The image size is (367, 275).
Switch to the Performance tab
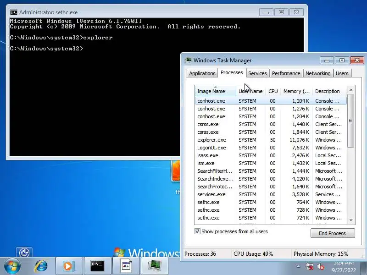click(x=286, y=73)
